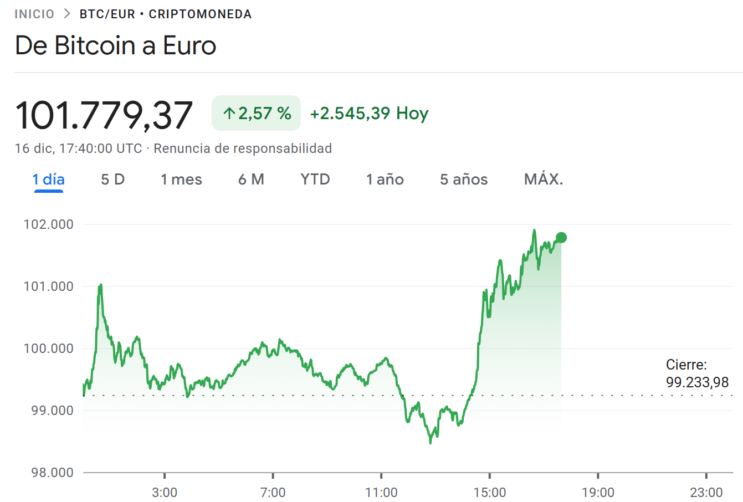Screen dimensions: 743x502
Task: Click the De Bitcoin a Euro heading
Action: (115, 45)
